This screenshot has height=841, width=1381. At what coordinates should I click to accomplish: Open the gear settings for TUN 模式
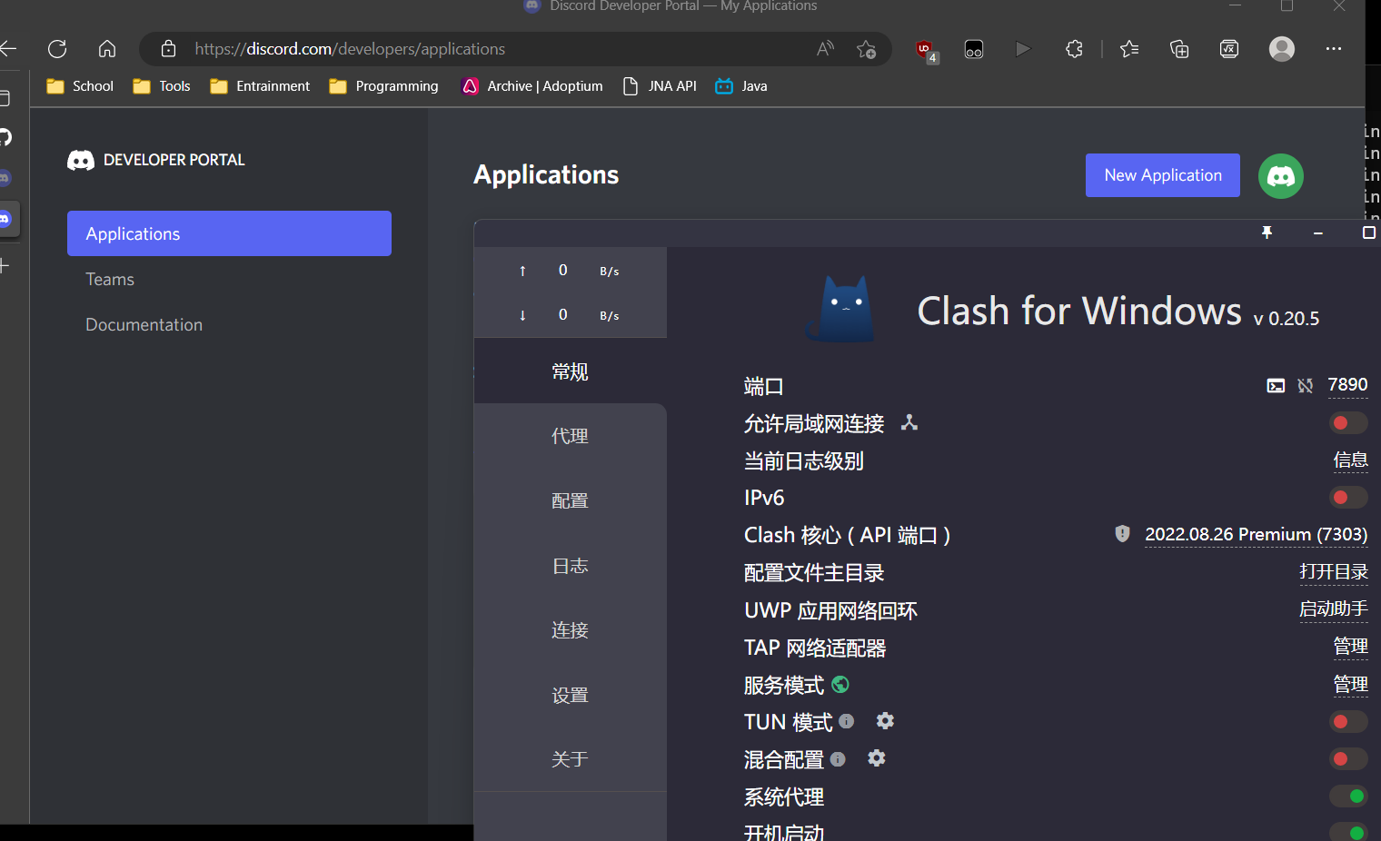885,721
